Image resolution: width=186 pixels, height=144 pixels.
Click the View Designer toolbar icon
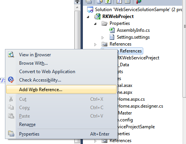tap(128, 2)
